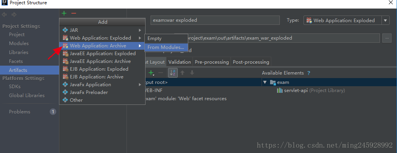Select the JavaFx Preloader menu entry
This screenshot has width=397, height=153.
[102, 92]
